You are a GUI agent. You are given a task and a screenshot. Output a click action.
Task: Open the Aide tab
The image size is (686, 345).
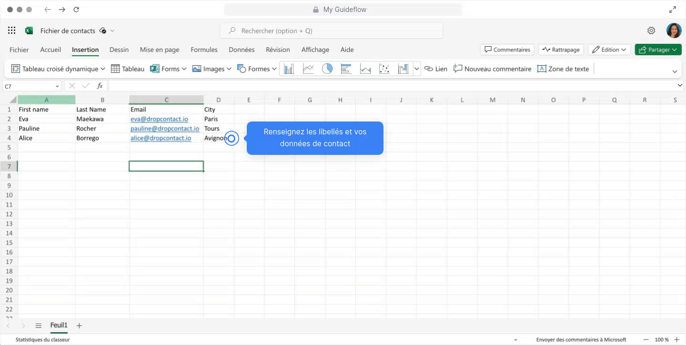pos(347,50)
